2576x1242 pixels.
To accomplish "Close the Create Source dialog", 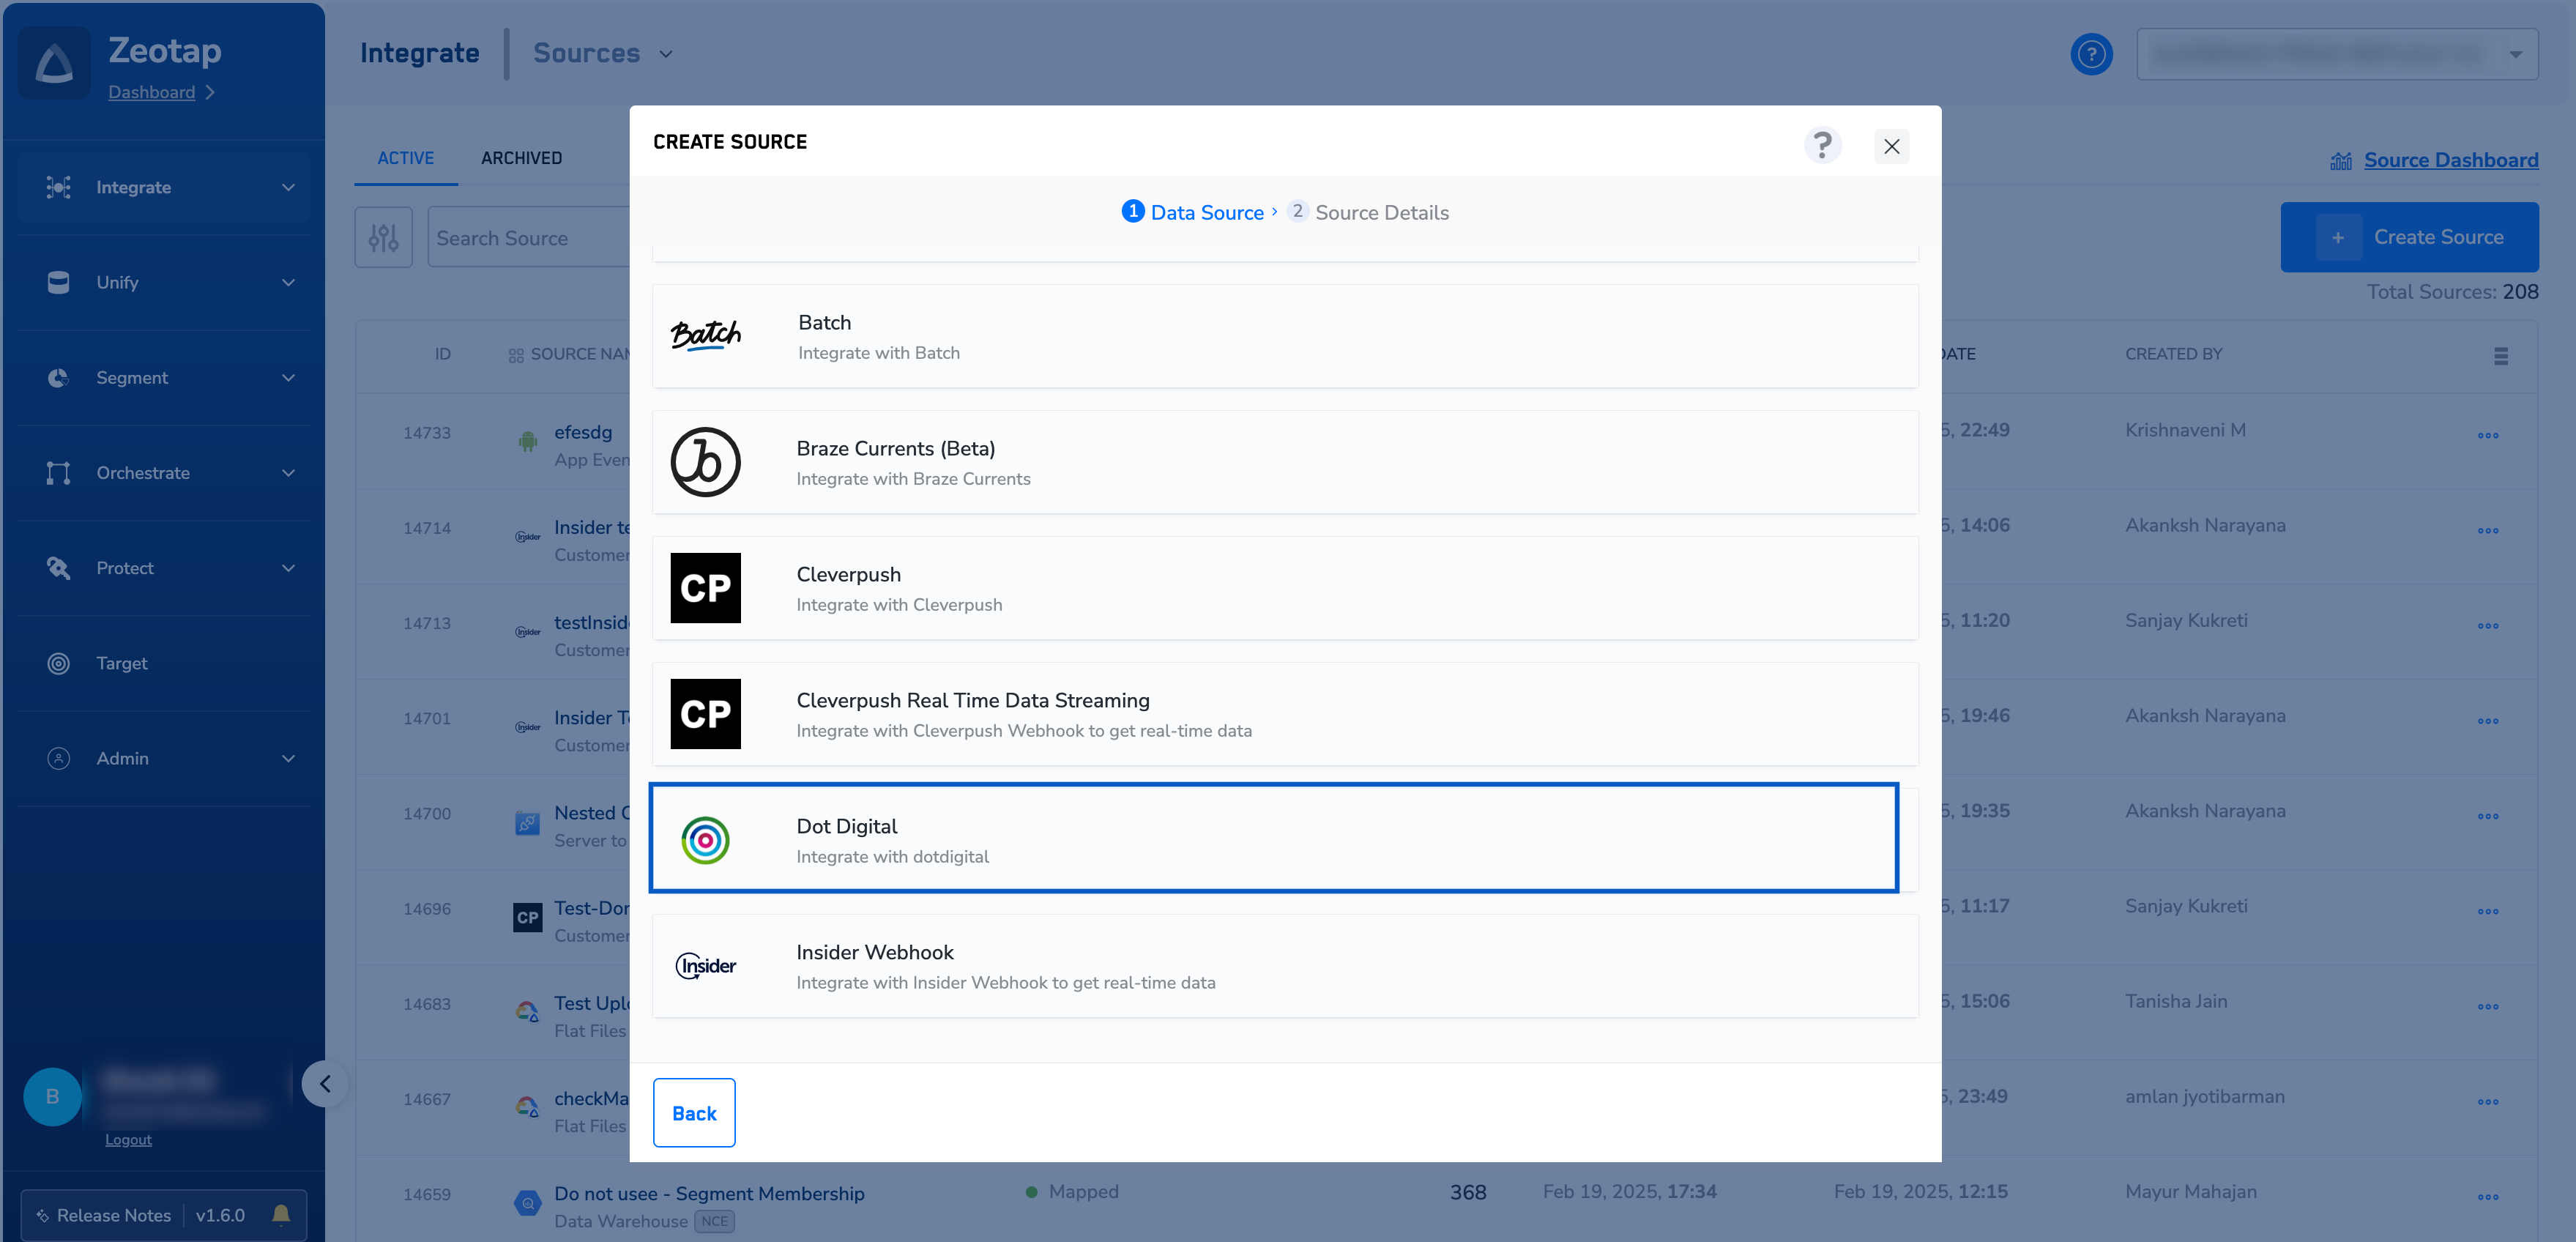I will click(1891, 146).
